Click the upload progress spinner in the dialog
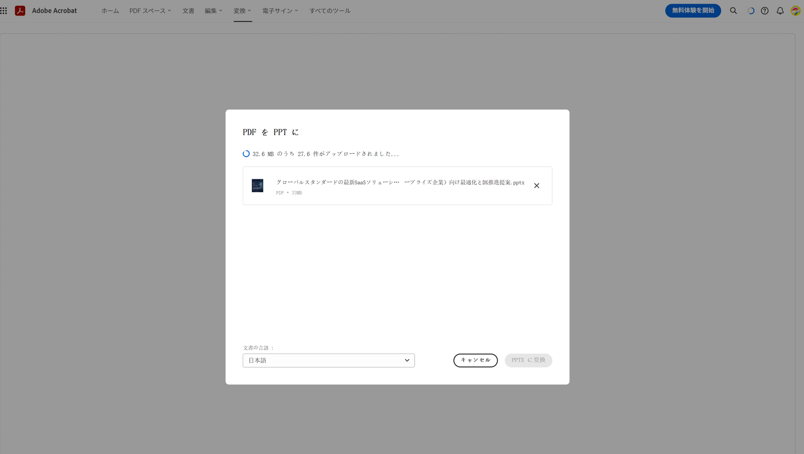 246,154
